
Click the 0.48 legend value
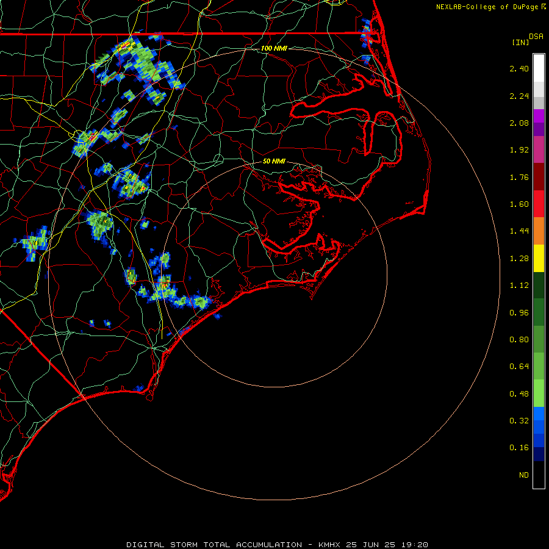pyautogui.click(x=519, y=394)
